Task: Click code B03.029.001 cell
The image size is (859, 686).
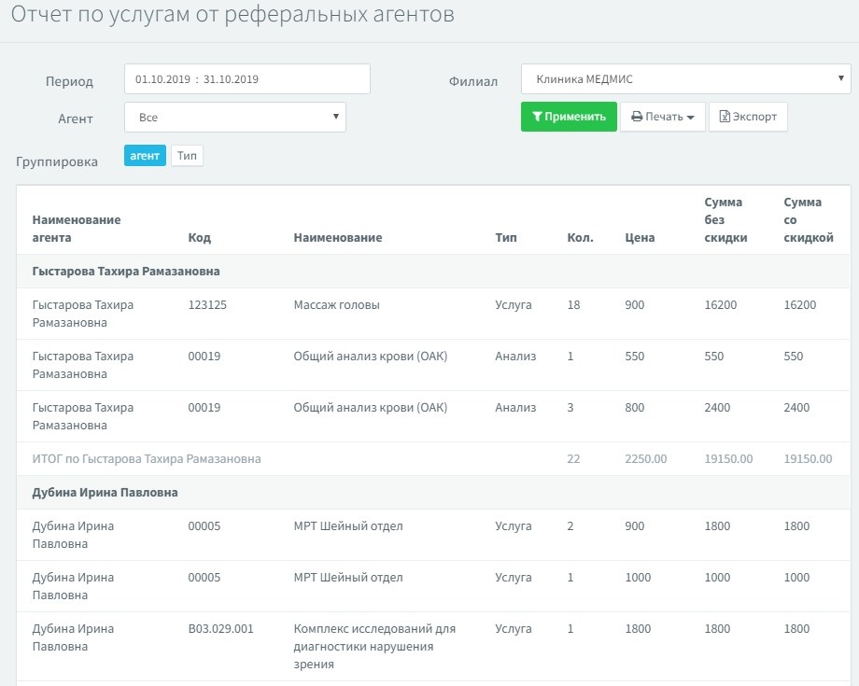Action: pos(220,628)
